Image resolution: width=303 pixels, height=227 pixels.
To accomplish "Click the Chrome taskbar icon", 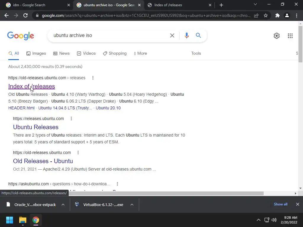I will point(36,220).
